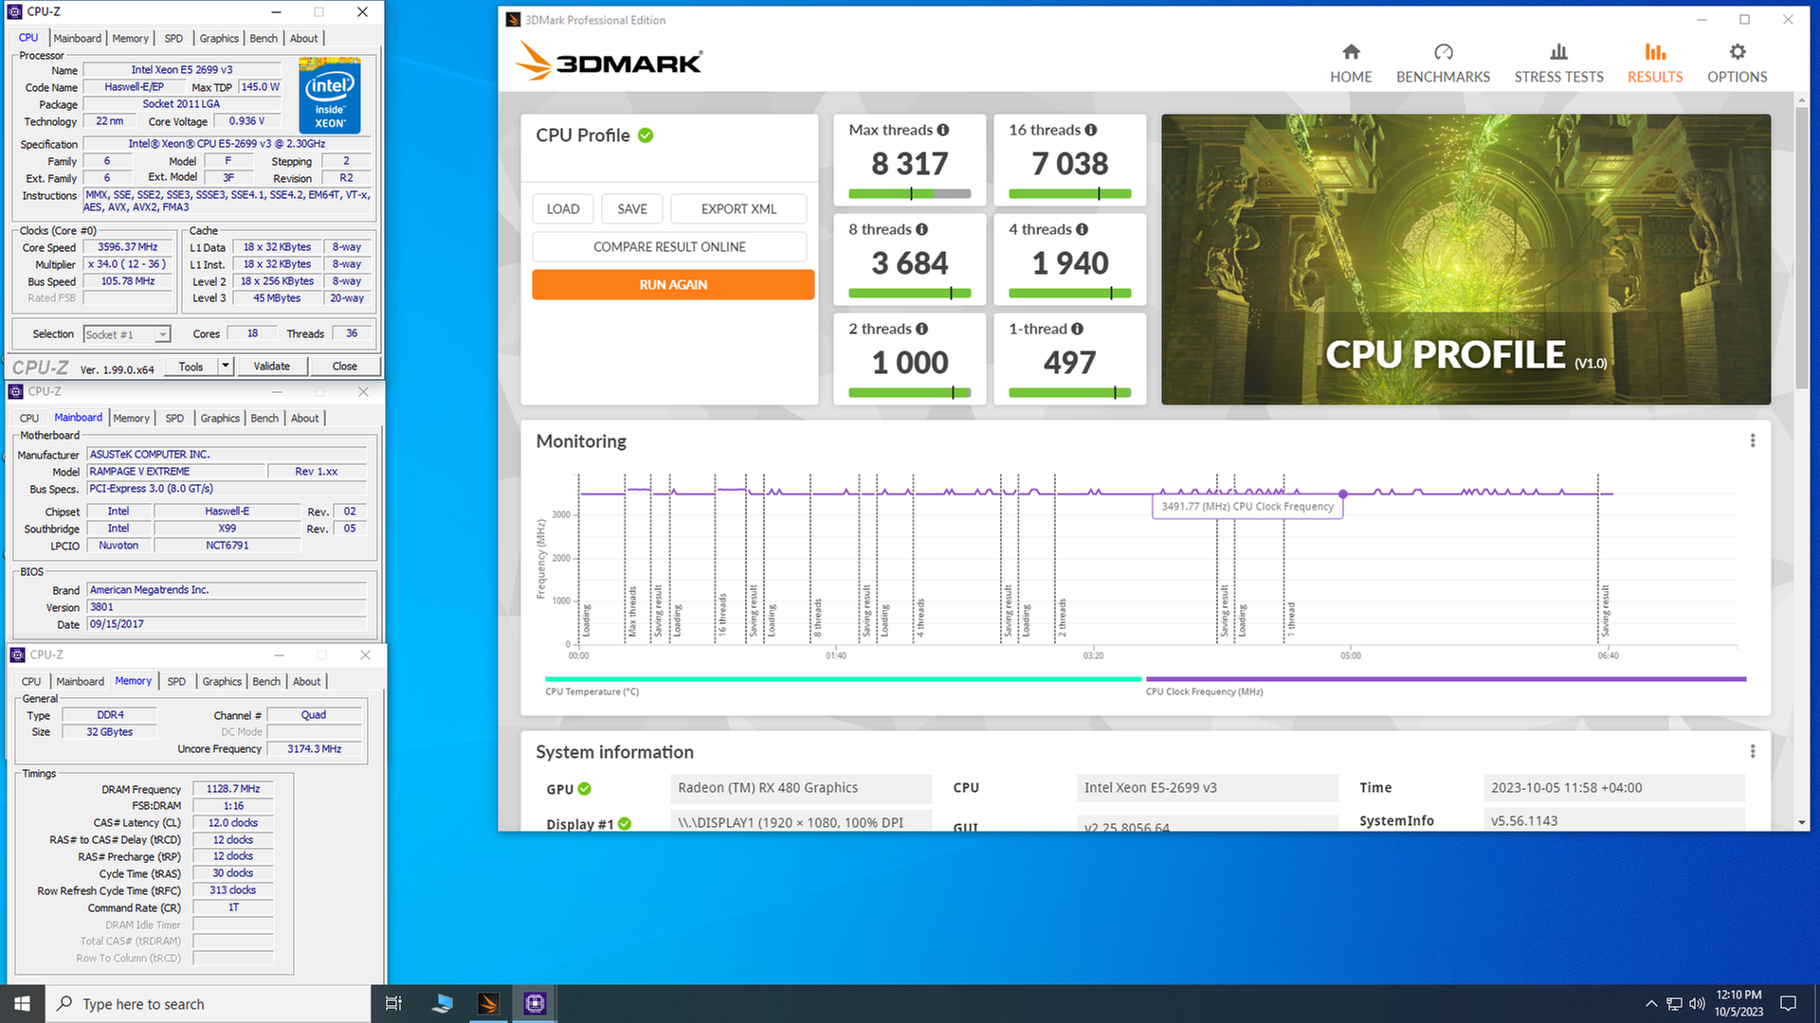
Task: Click the EXPORT XML button
Action: [x=738, y=208]
